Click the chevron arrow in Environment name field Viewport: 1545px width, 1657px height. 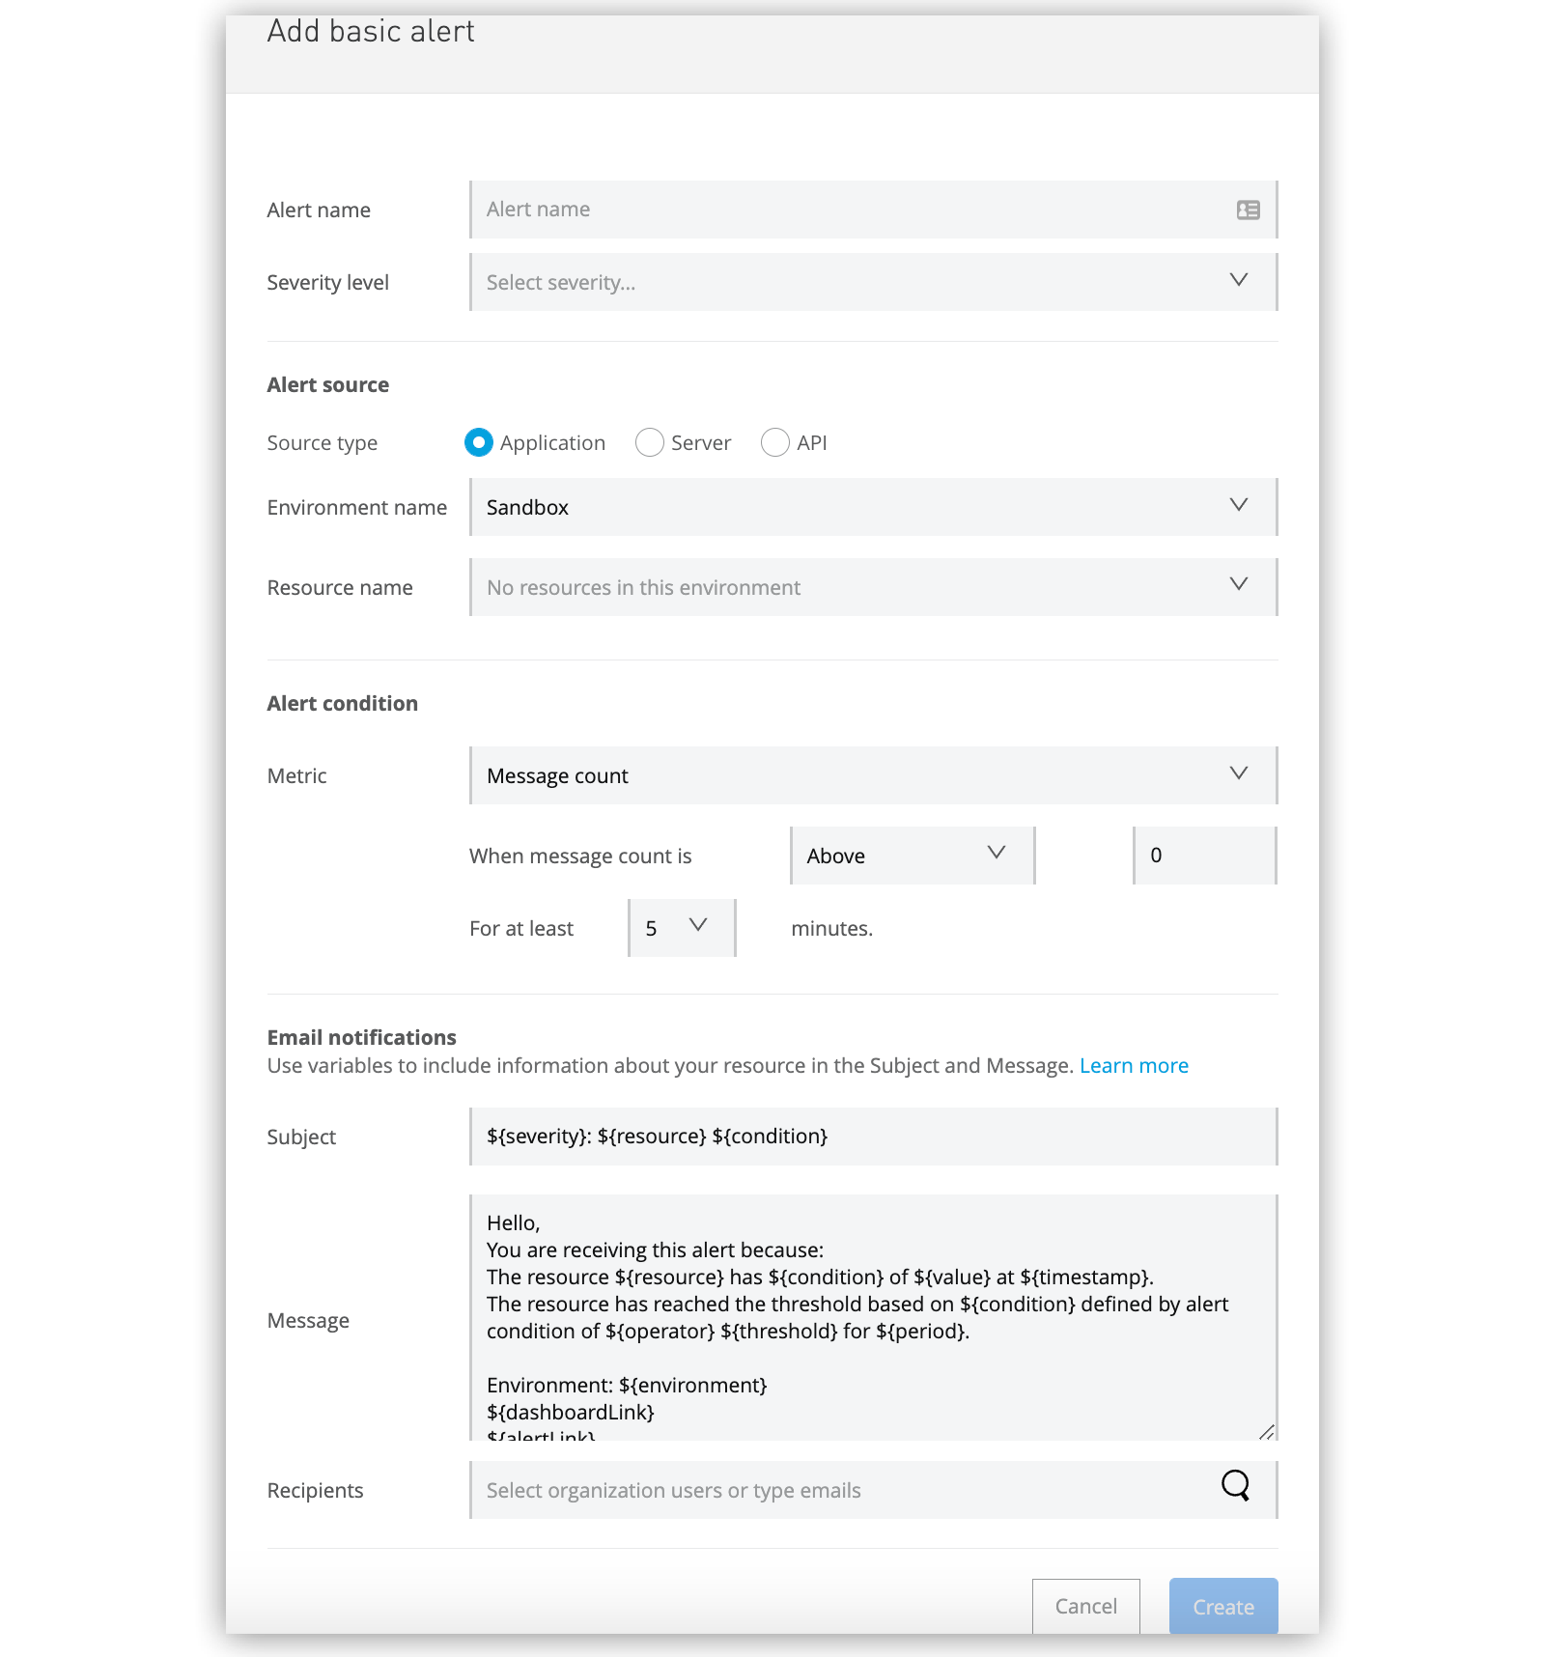pyautogui.click(x=1238, y=505)
